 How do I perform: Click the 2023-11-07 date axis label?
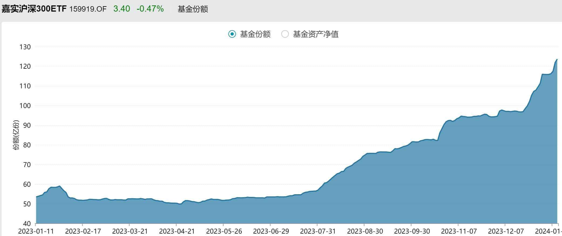tap(459, 231)
